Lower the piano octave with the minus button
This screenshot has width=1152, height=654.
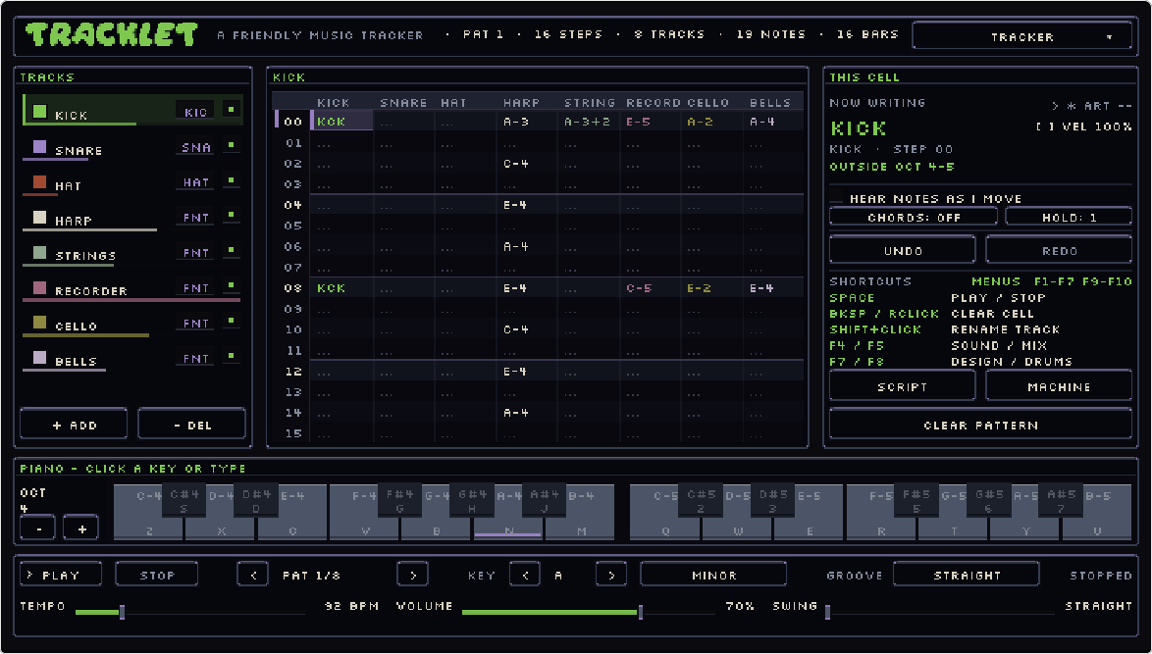pyautogui.click(x=37, y=528)
